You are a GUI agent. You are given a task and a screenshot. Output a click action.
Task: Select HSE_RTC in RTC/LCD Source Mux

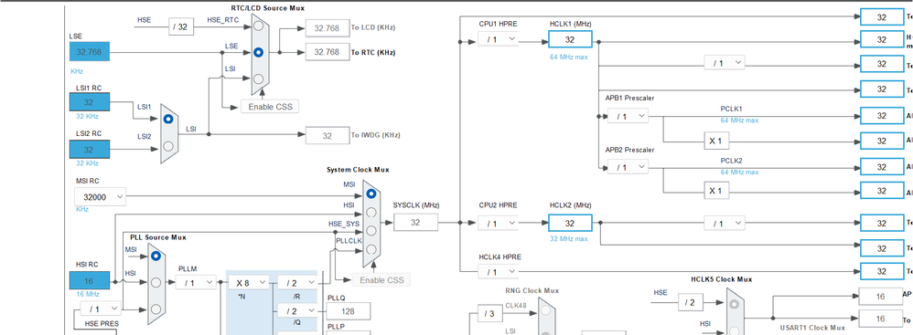pyautogui.click(x=258, y=26)
